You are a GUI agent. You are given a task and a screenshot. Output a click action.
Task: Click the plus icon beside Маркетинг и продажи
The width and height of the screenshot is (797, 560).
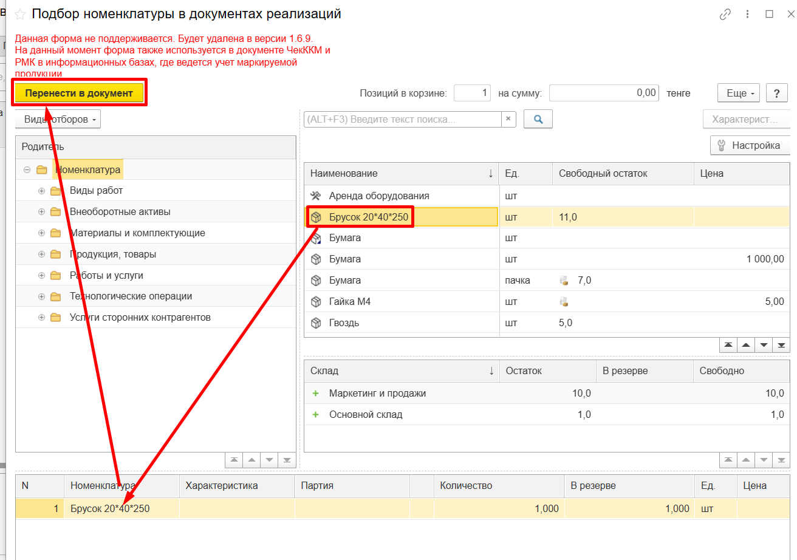[315, 394]
